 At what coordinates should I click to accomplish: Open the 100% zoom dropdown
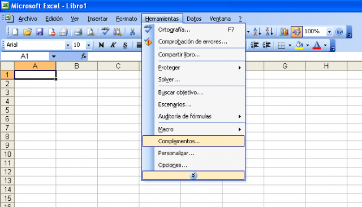tap(329, 32)
